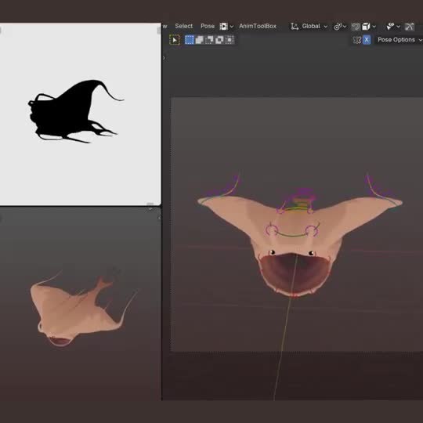Choose the blue set-new-selection mode icon
Screen dimensions: 423x423
point(190,40)
